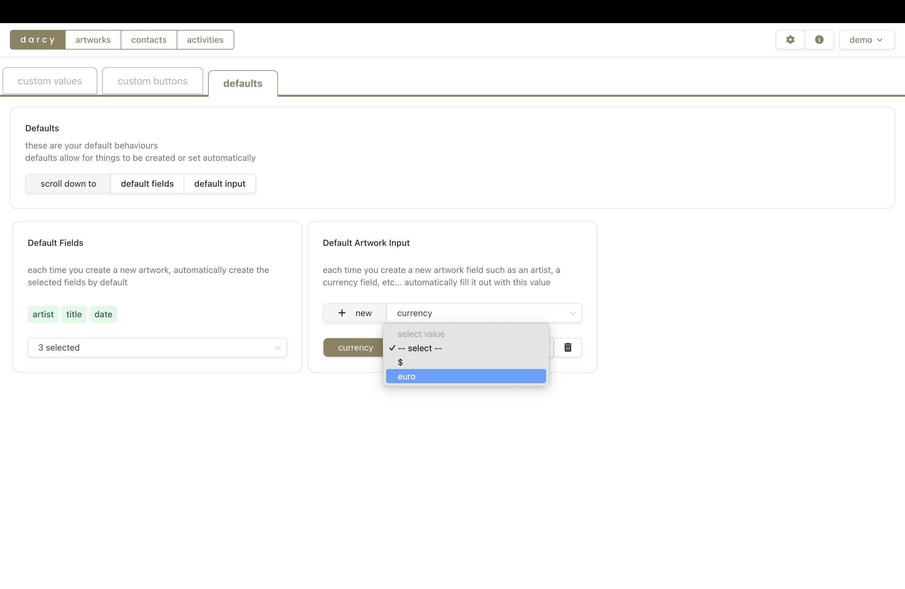Delete currency default with trash icon
The width and height of the screenshot is (905, 589).
tap(568, 347)
